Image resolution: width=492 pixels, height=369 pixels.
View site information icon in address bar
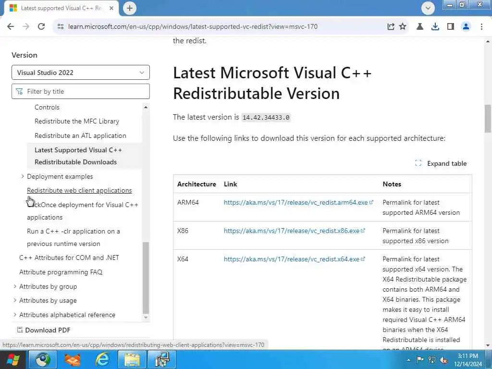[61, 27]
